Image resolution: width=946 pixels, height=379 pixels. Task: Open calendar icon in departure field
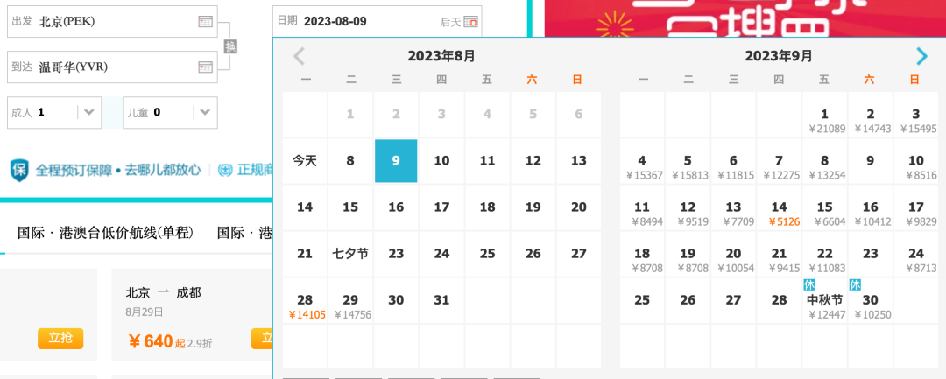(205, 22)
